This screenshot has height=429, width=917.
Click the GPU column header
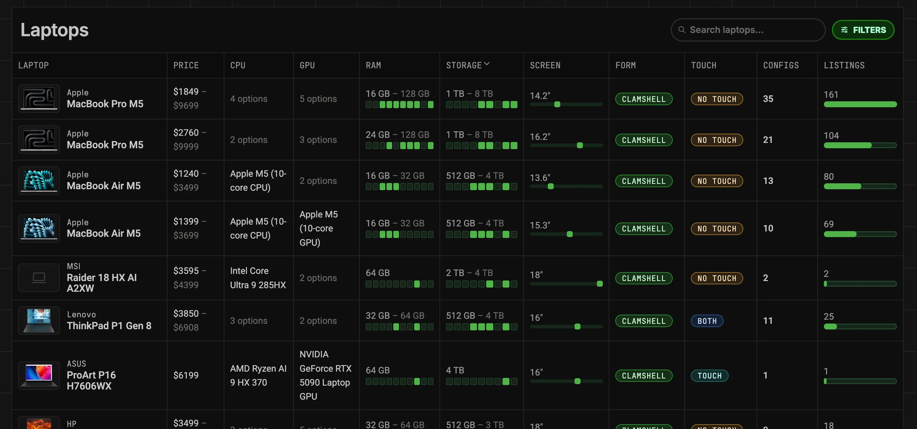pos(307,65)
